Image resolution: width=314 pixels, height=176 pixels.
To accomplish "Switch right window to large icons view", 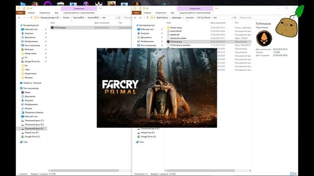I will 295,174.
